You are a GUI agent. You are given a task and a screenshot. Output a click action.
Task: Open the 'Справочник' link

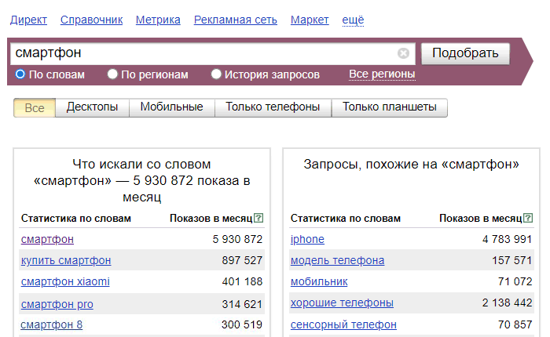(92, 20)
